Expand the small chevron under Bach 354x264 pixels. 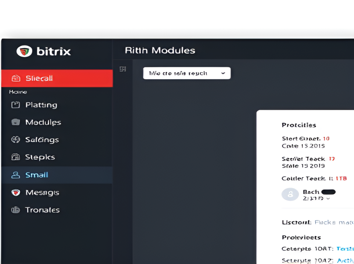(x=328, y=199)
